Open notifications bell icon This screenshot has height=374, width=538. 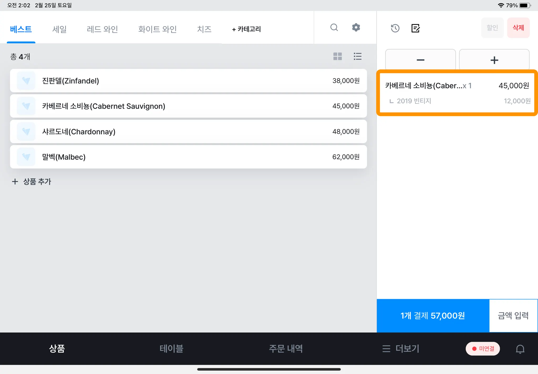520,349
